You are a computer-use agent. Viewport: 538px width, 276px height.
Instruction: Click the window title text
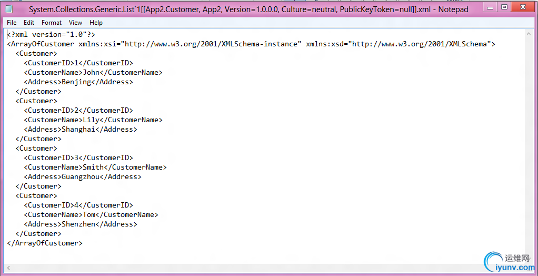click(x=248, y=9)
